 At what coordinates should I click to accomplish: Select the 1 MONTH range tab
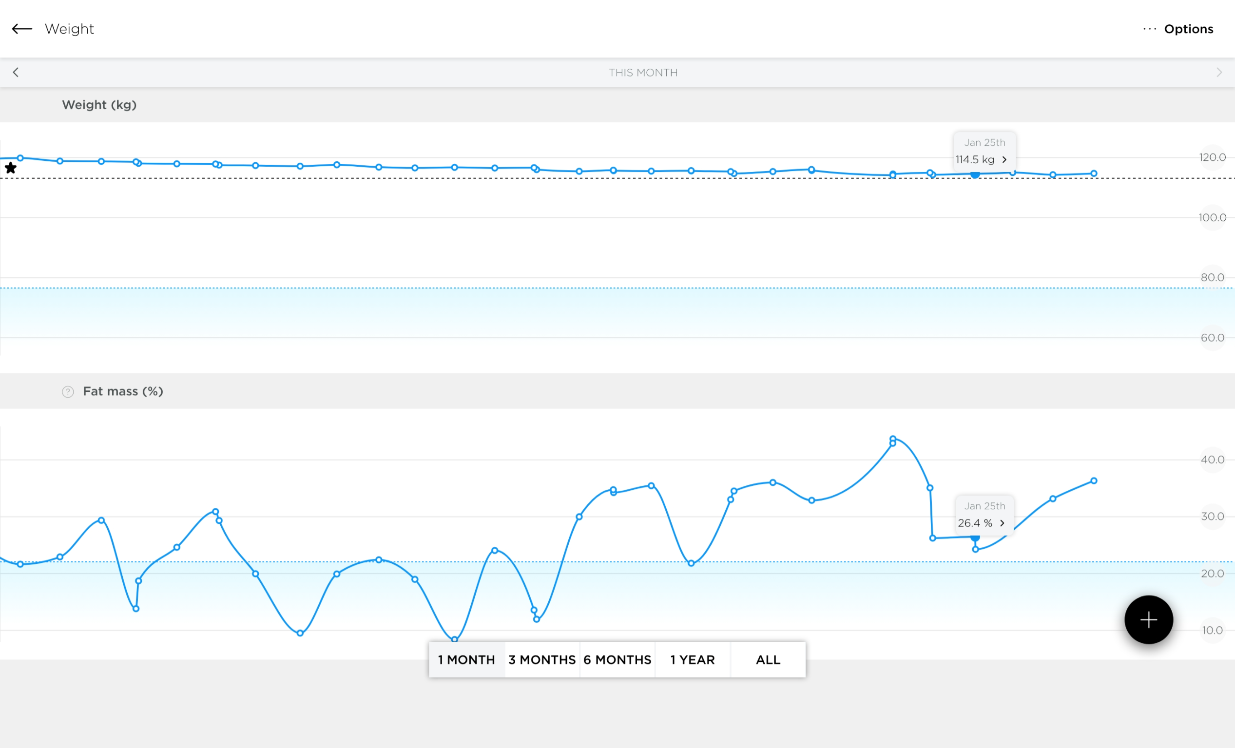click(x=466, y=660)
